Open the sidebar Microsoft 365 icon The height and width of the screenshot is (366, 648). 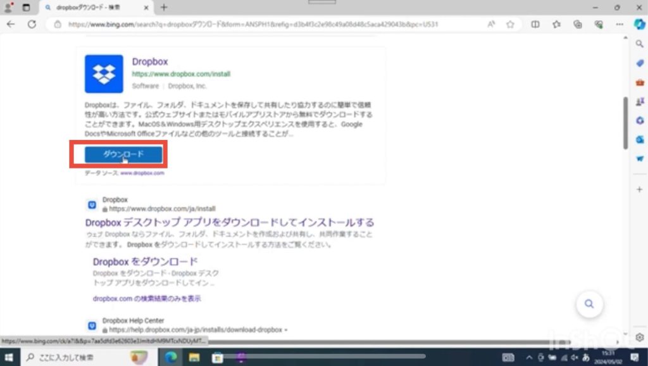(x=640, y=120)
